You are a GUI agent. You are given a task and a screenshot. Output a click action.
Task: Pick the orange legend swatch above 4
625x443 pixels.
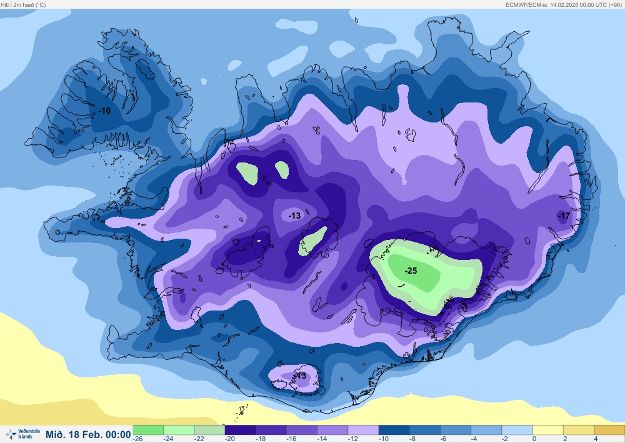[609, 430]
